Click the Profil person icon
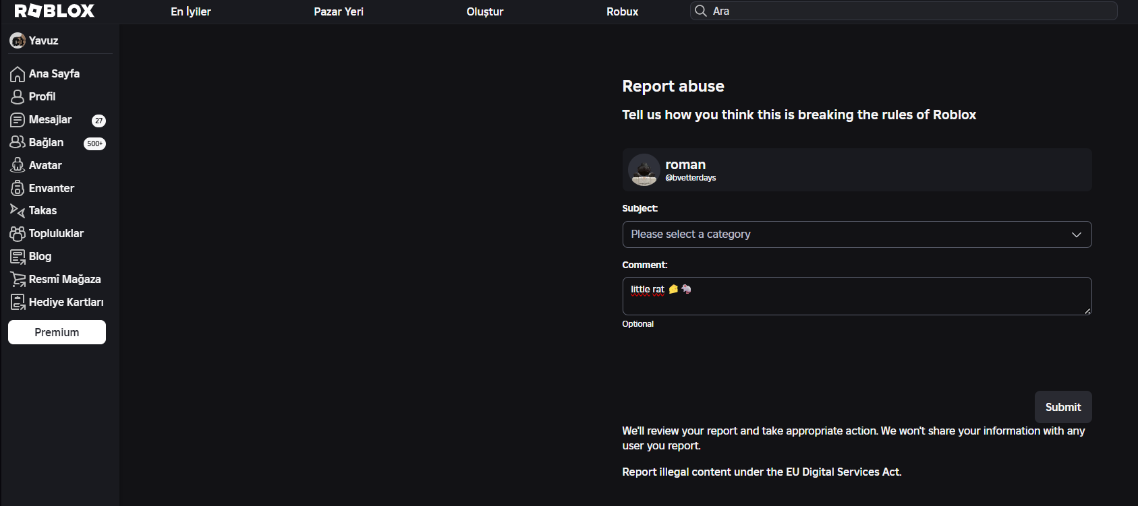 pyautogui.click(x=18, y=97)
